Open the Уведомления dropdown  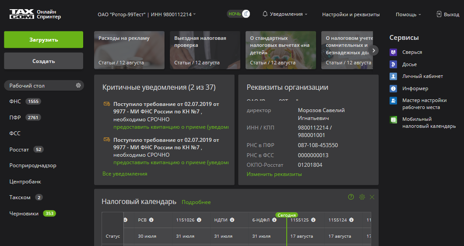point(285,14)
